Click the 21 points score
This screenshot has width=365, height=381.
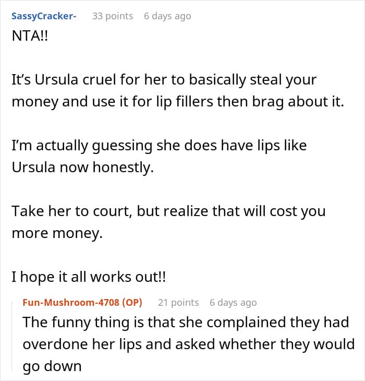[x=178, y=303]
